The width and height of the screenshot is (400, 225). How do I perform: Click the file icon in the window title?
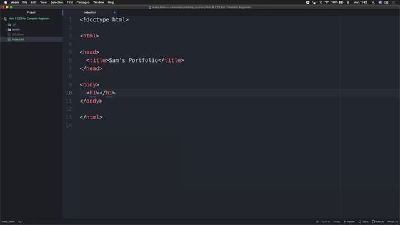(150, 7)
